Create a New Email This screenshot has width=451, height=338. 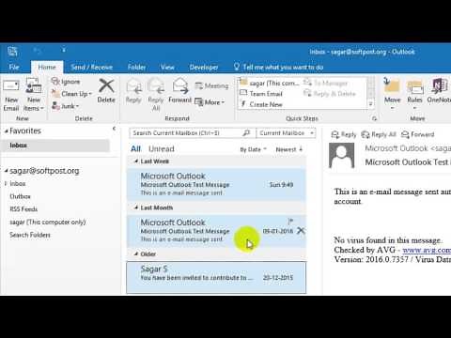pos(11,95)
